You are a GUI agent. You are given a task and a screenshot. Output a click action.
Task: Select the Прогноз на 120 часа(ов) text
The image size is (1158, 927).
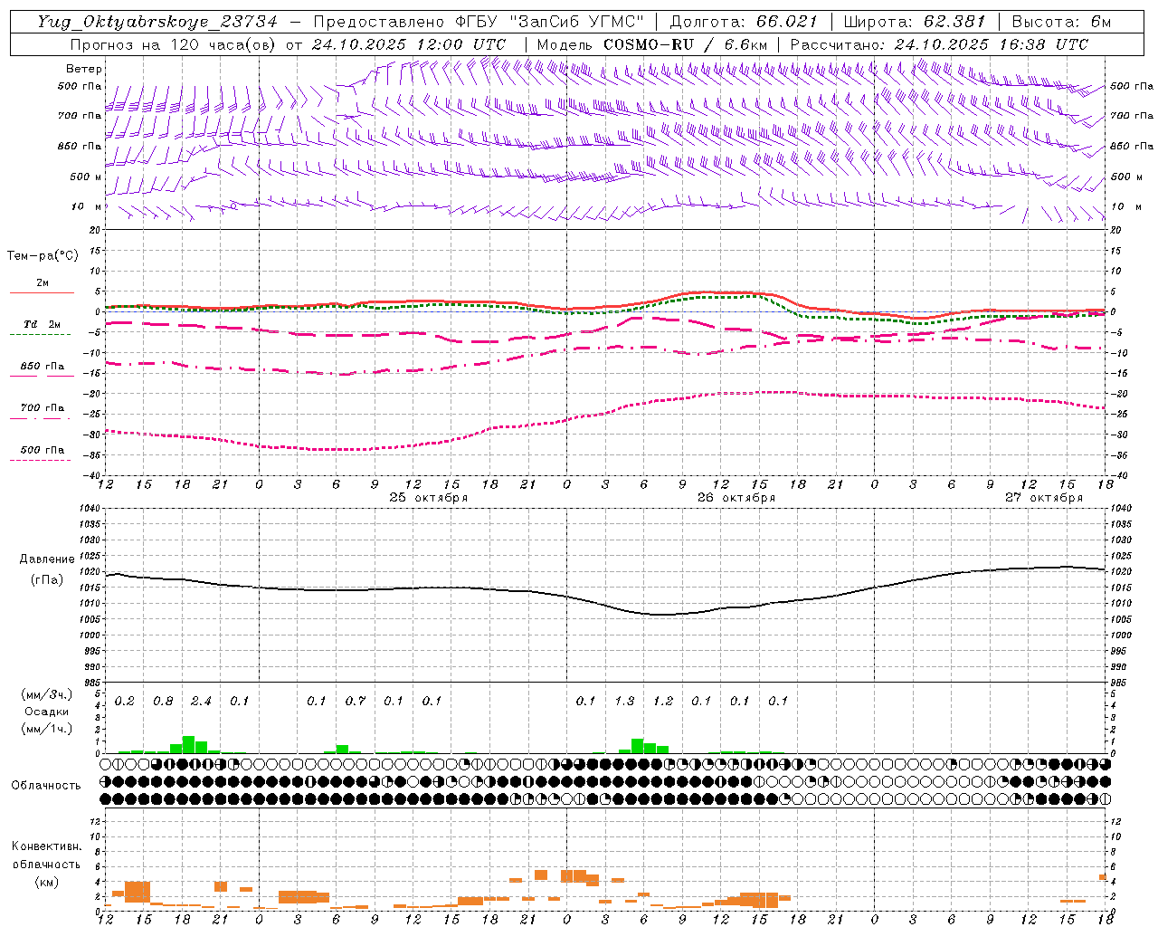click(x=174, y=44)
